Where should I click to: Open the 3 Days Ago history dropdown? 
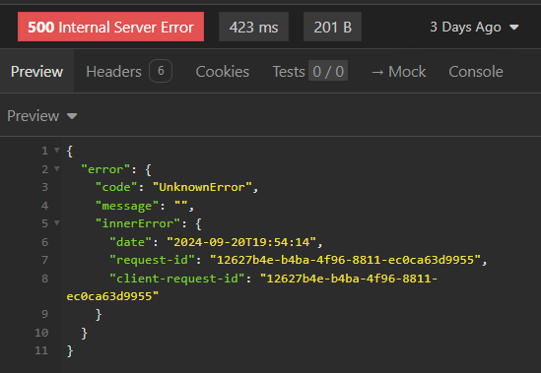(x=474, y=27)
